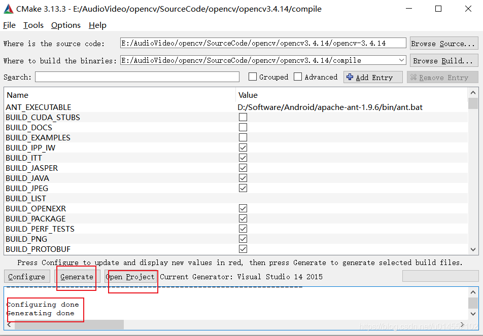483x336 pixels.
Task: Uncheck the BUILD_JAVA option
Action: click(243, 178)
